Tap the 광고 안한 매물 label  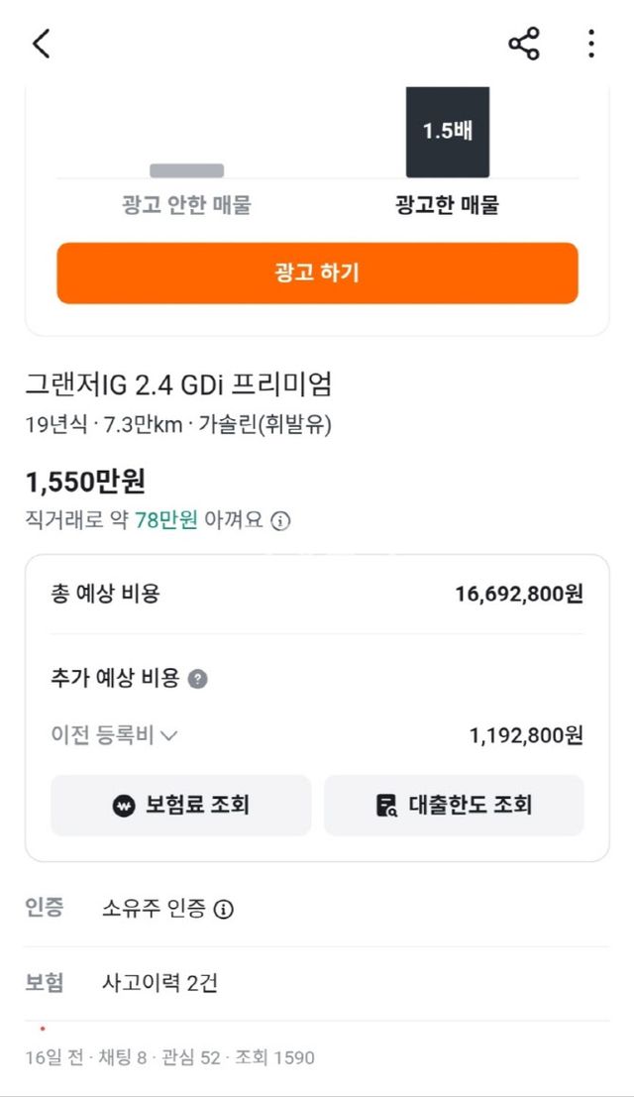[186, 205]
